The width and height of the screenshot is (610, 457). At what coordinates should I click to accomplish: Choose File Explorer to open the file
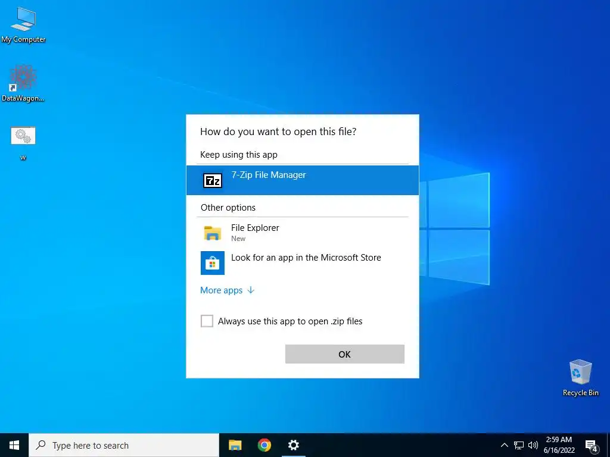pos(302,233)
